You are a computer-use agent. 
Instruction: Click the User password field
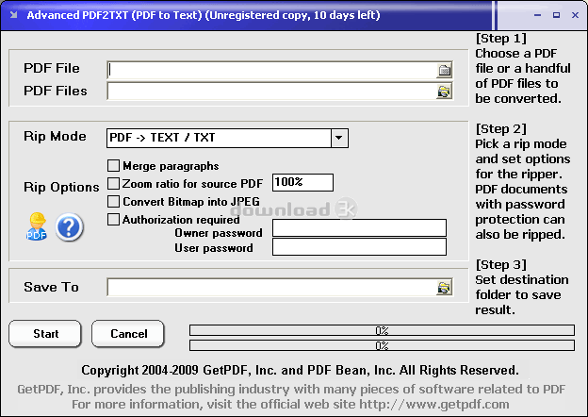359,246
